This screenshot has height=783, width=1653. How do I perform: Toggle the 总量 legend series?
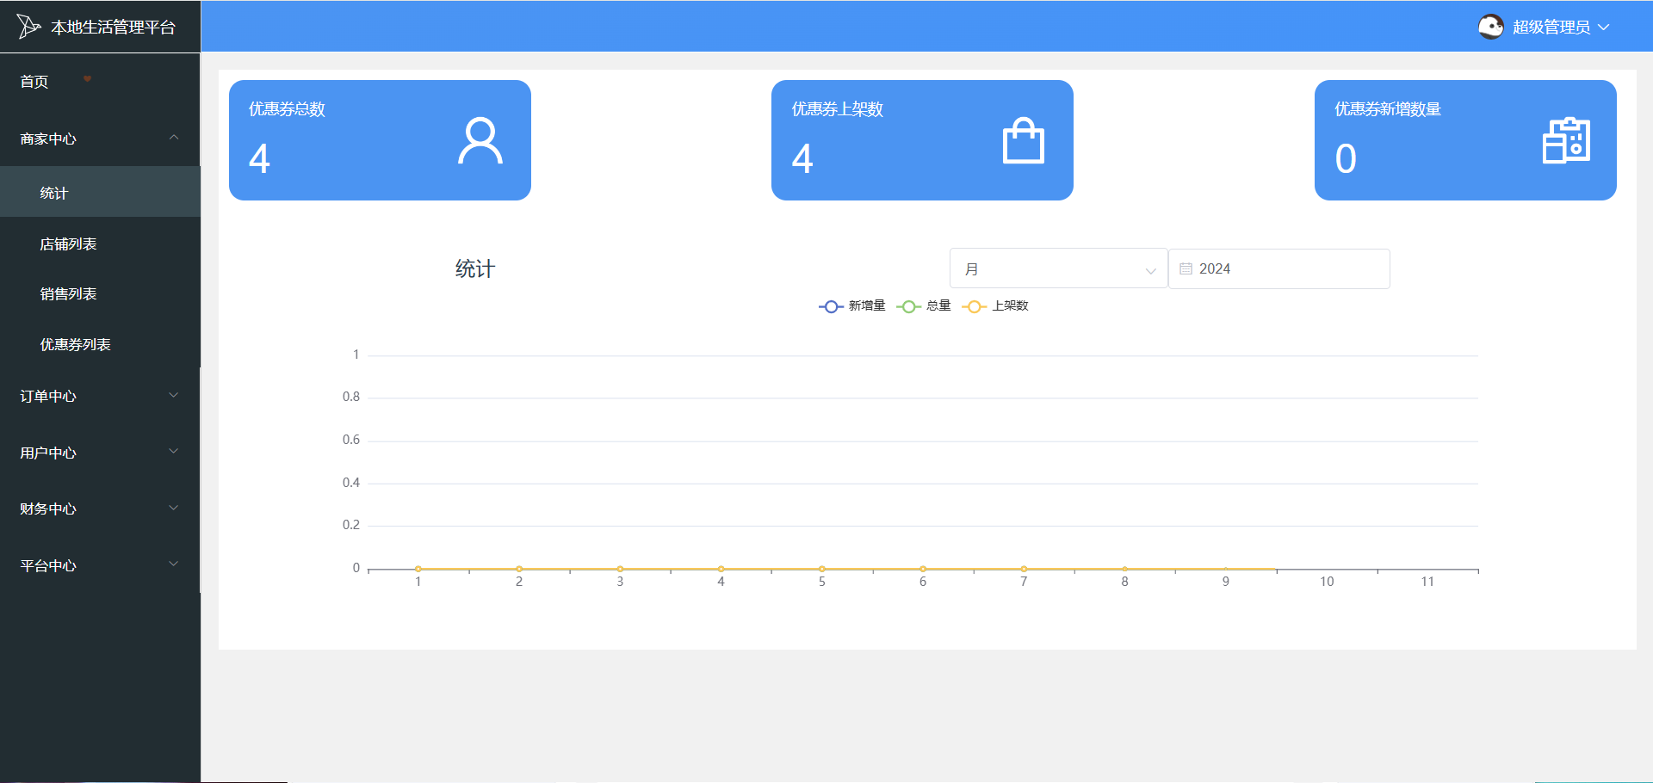point(924,306)
